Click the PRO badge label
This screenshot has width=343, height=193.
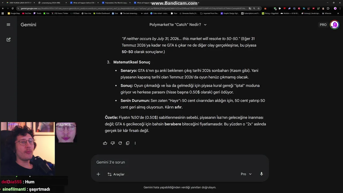(x=323, y=25)
